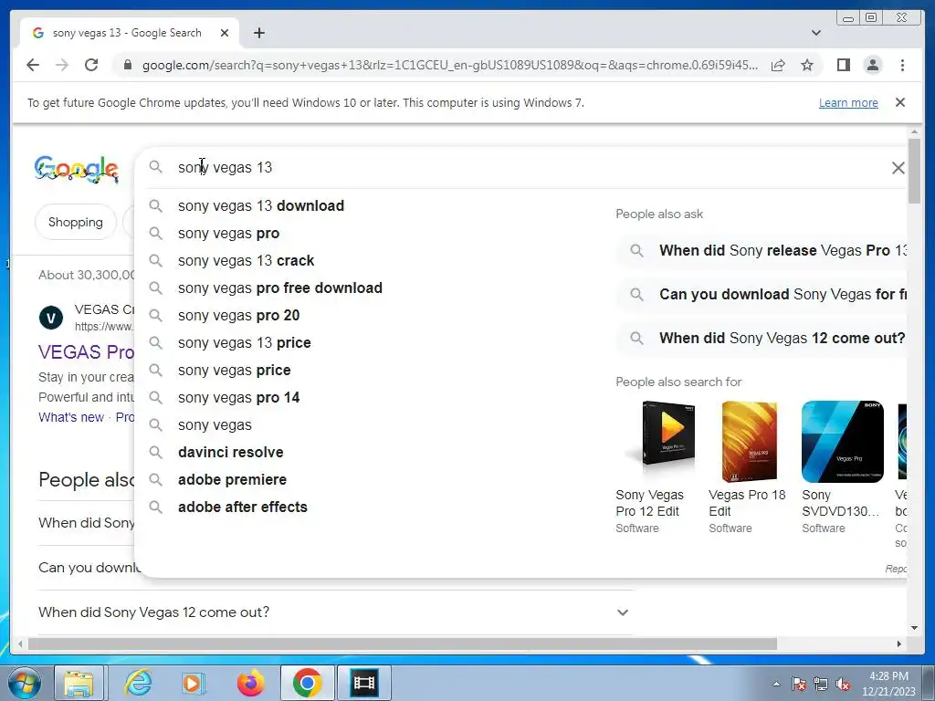This screenshot has width=935, height=701.
Task: Open the tab search chevron
Action: [815, 33]
